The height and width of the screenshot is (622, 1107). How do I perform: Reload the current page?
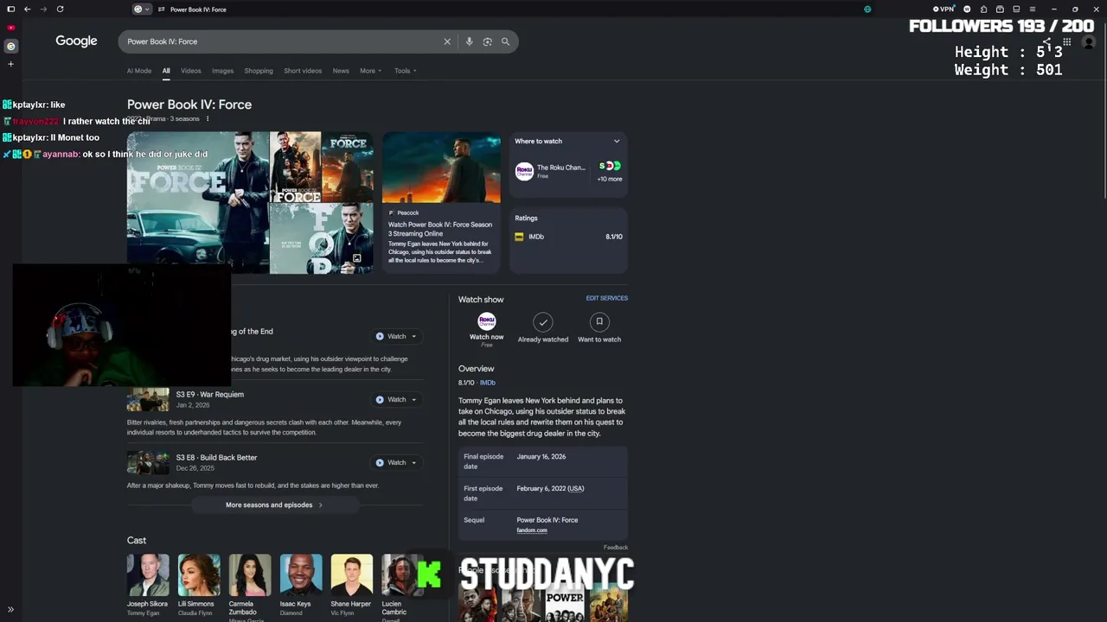coord(60,10)
